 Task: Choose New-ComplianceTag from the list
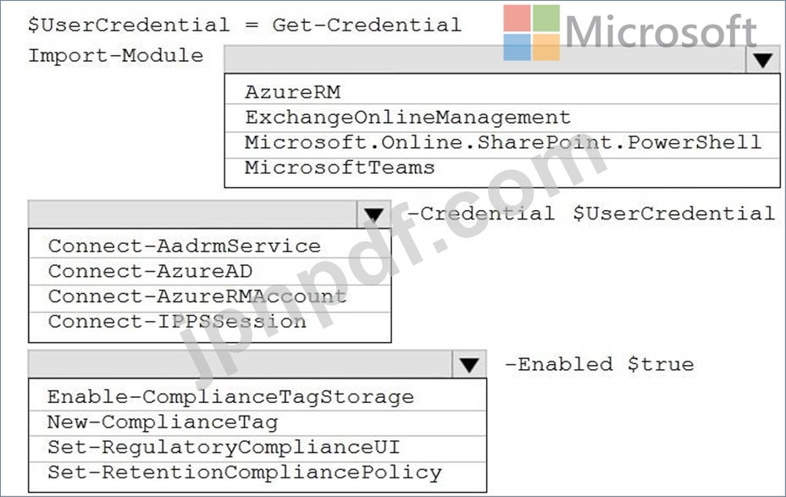[x=257, y=422]
